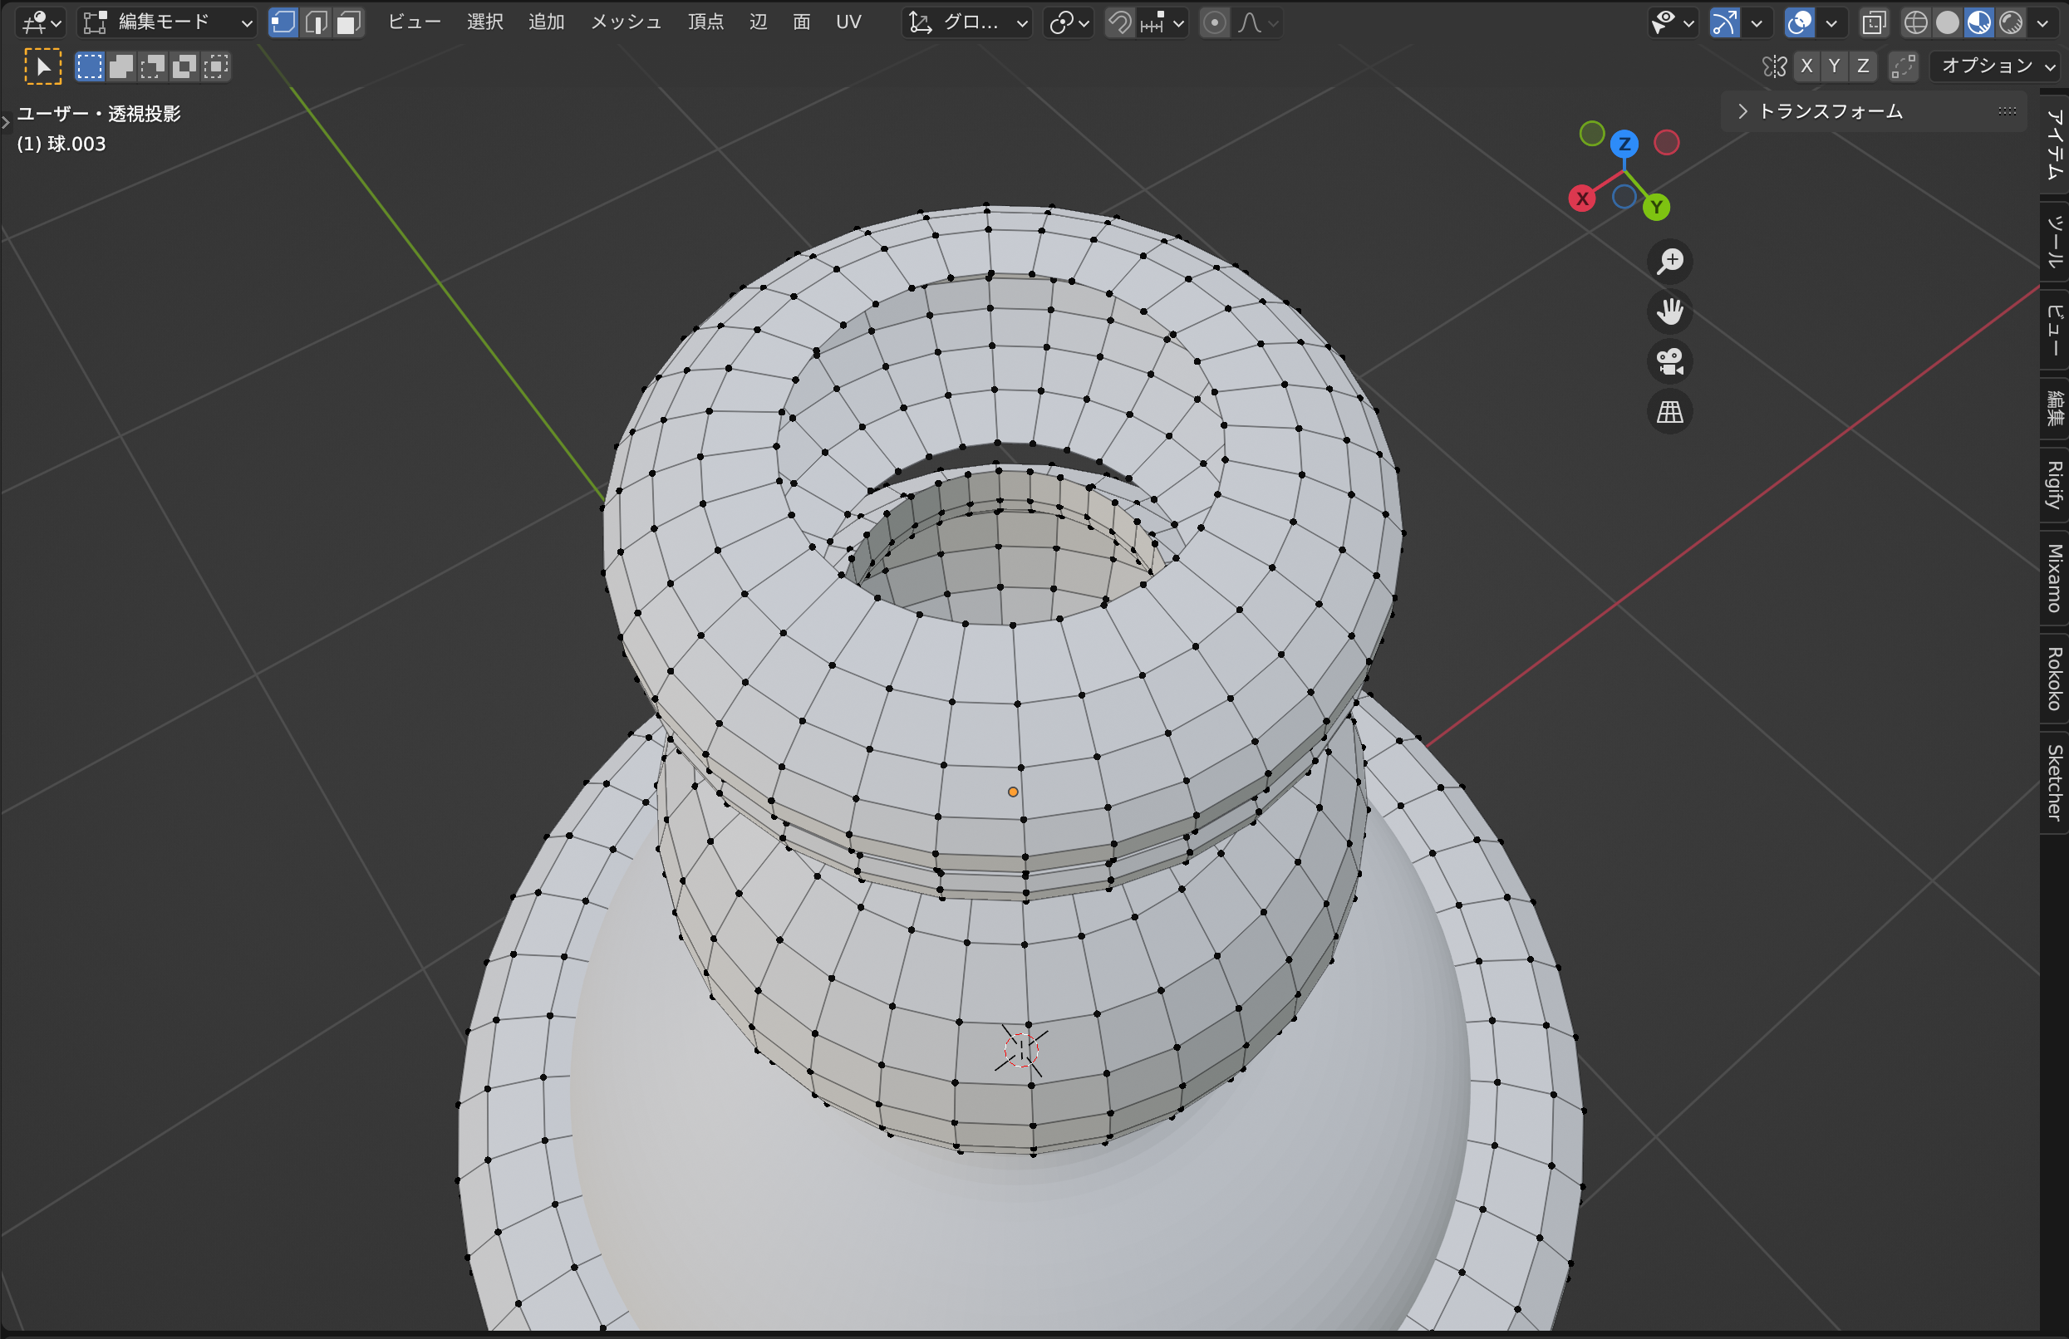
Task: Open the 辺 menu
Action: (759, 22)
